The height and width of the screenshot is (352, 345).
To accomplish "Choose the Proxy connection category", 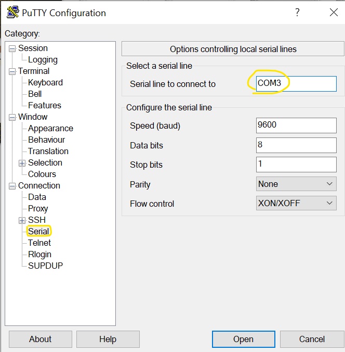I will click(x=38, y=209).
